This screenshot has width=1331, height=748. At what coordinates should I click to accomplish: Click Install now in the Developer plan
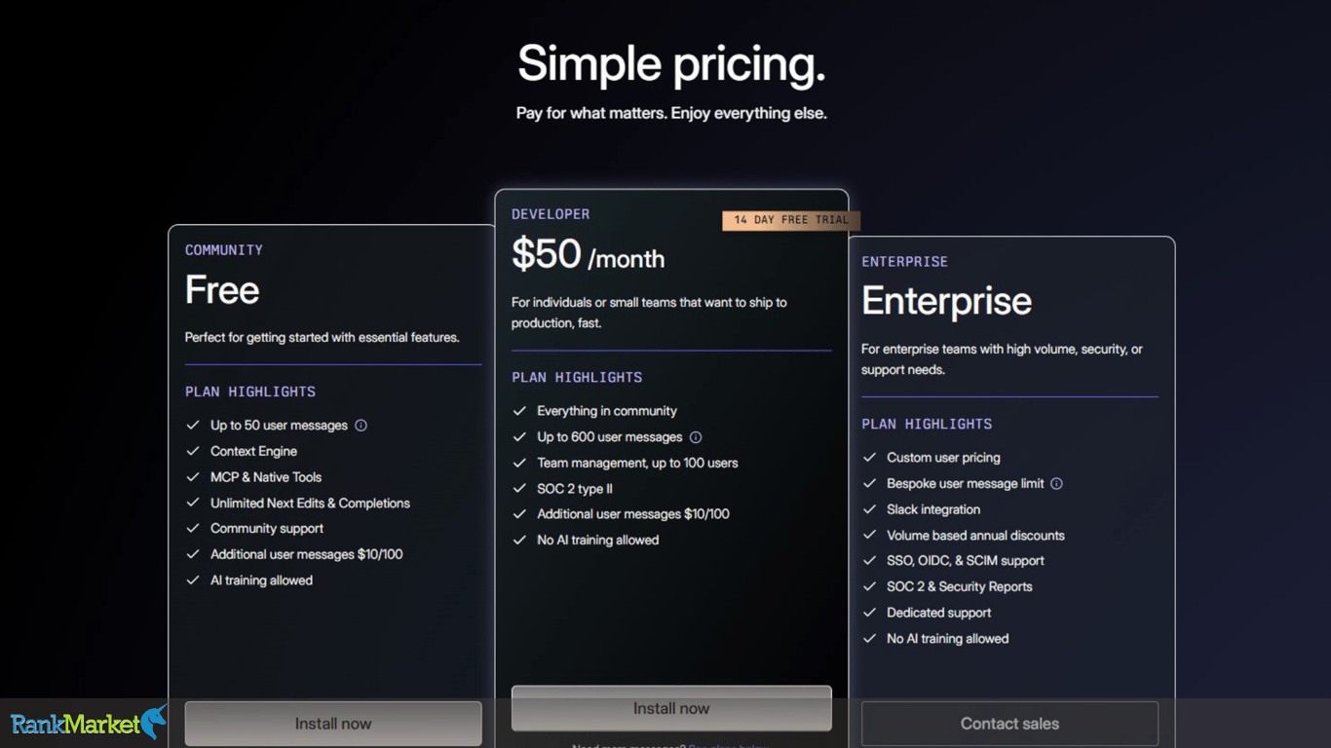pyautogui.click(x=671, y=709)
